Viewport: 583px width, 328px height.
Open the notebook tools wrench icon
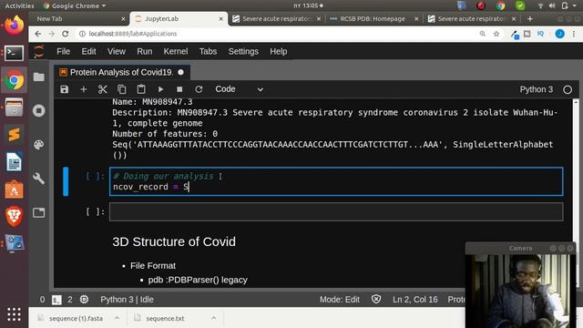click(38, 179)
